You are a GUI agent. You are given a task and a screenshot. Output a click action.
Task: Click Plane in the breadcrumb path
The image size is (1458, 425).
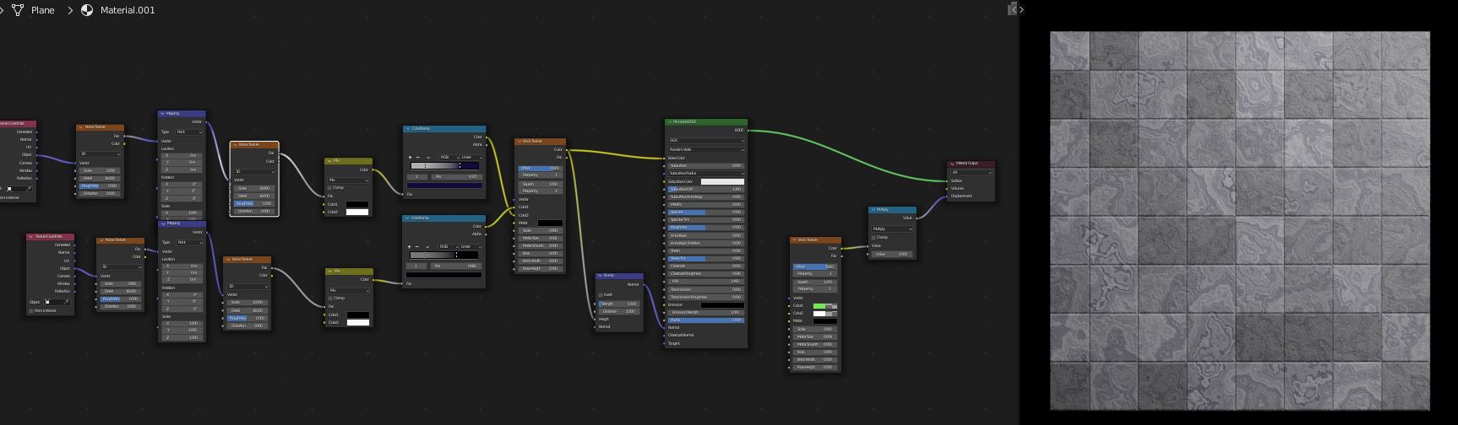pyautogui.click(x=42, y=10)
